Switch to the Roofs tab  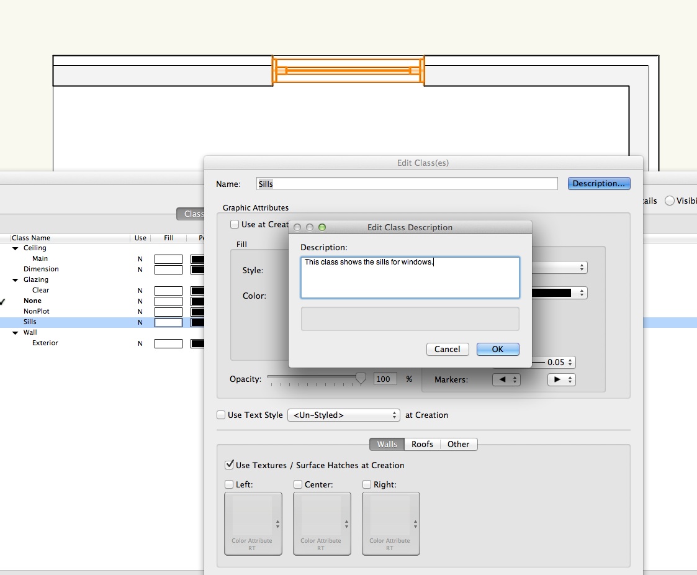[x=422, y=444]
